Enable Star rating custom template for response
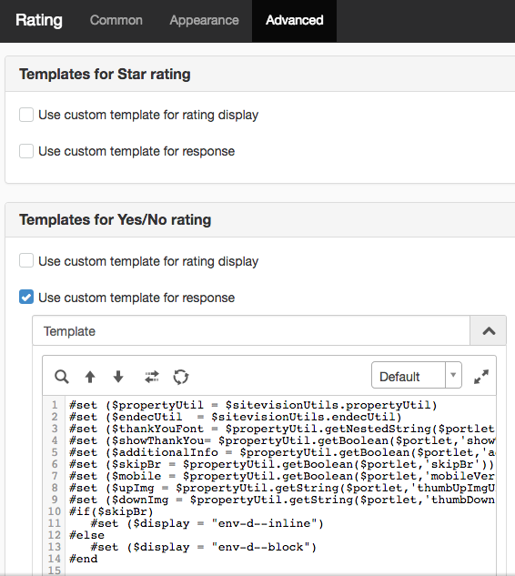This screenshot has height=576, width=515. tap(26, 151)
